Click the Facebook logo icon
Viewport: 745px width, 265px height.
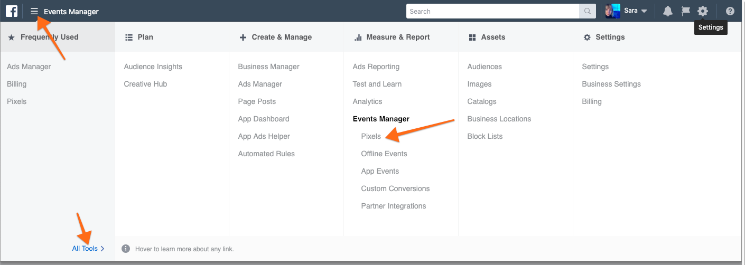tap(12, 11)
